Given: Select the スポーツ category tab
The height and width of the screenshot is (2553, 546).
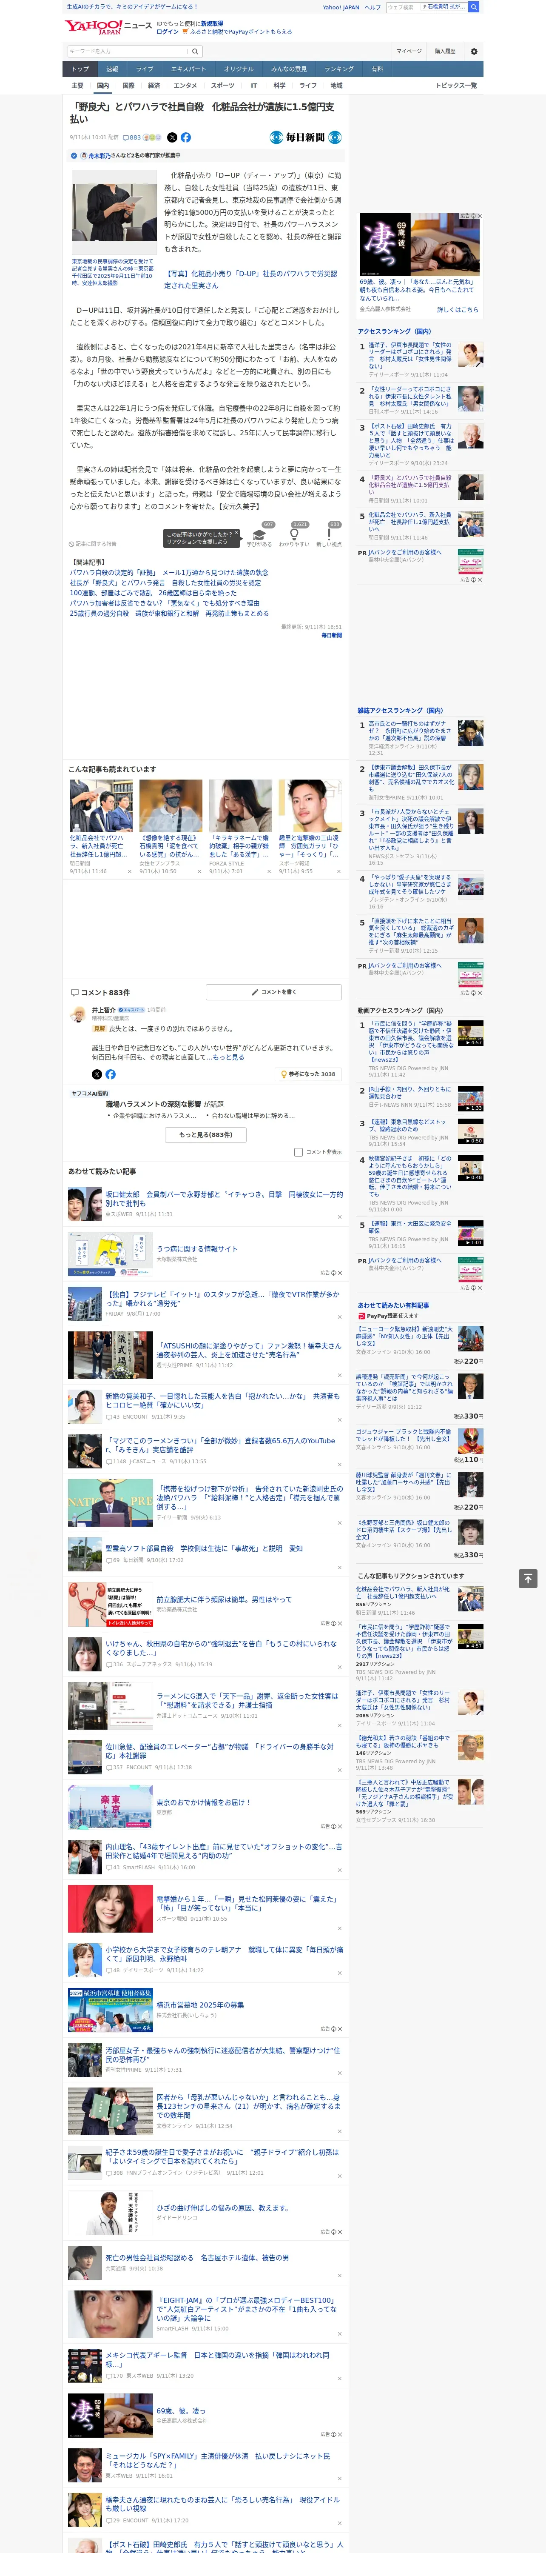Looking at the screenshot, I should coord(223,85).
